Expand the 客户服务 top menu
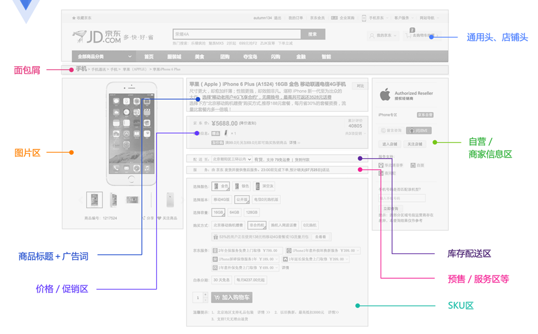 [x=404, y=18]
